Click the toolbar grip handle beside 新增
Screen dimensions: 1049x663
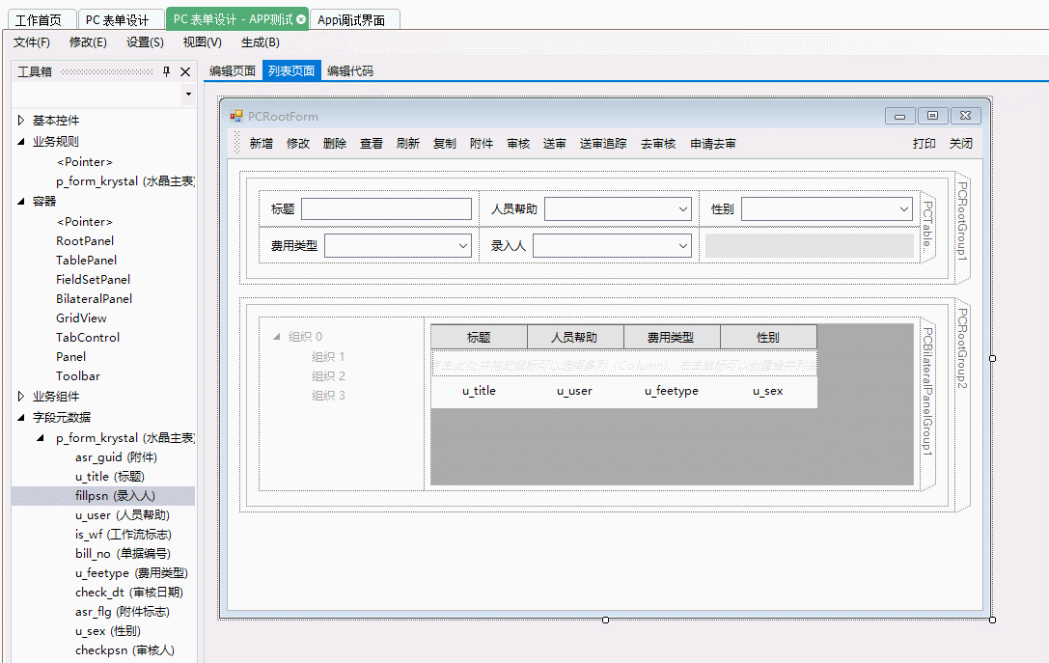236,143
